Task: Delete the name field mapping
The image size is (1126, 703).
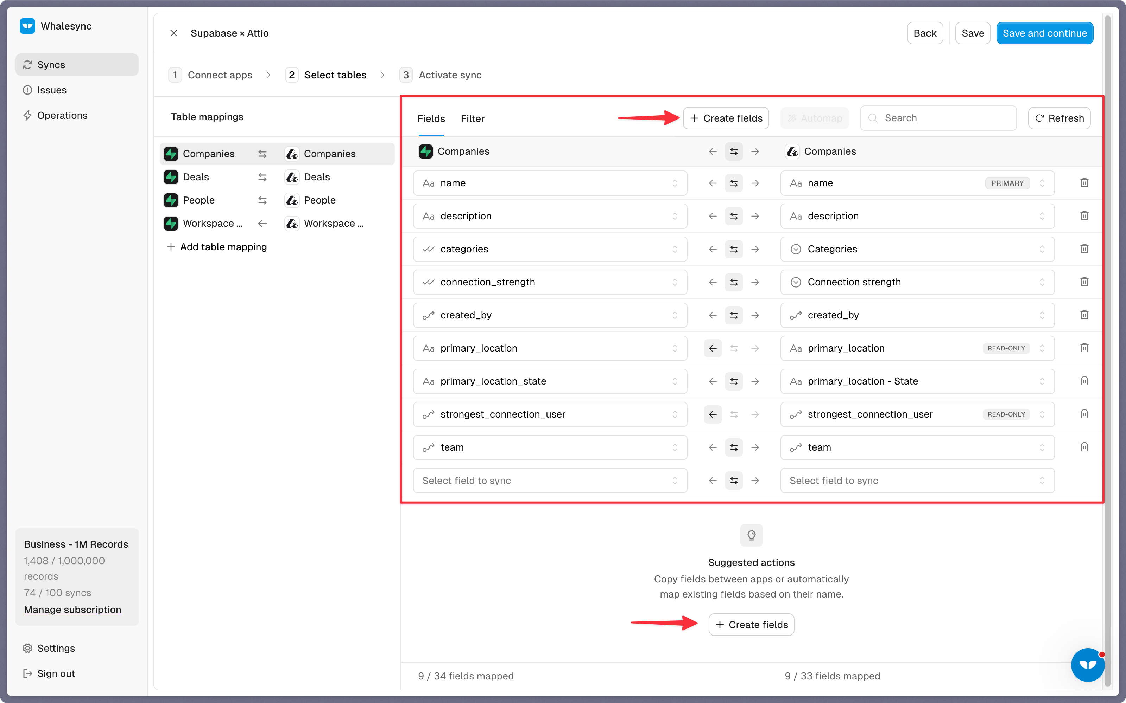Action: (x=1084, y=183)
